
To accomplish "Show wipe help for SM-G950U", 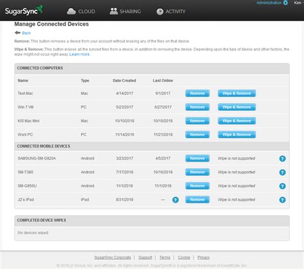I will pyautogui.click(x=282, y=186).
